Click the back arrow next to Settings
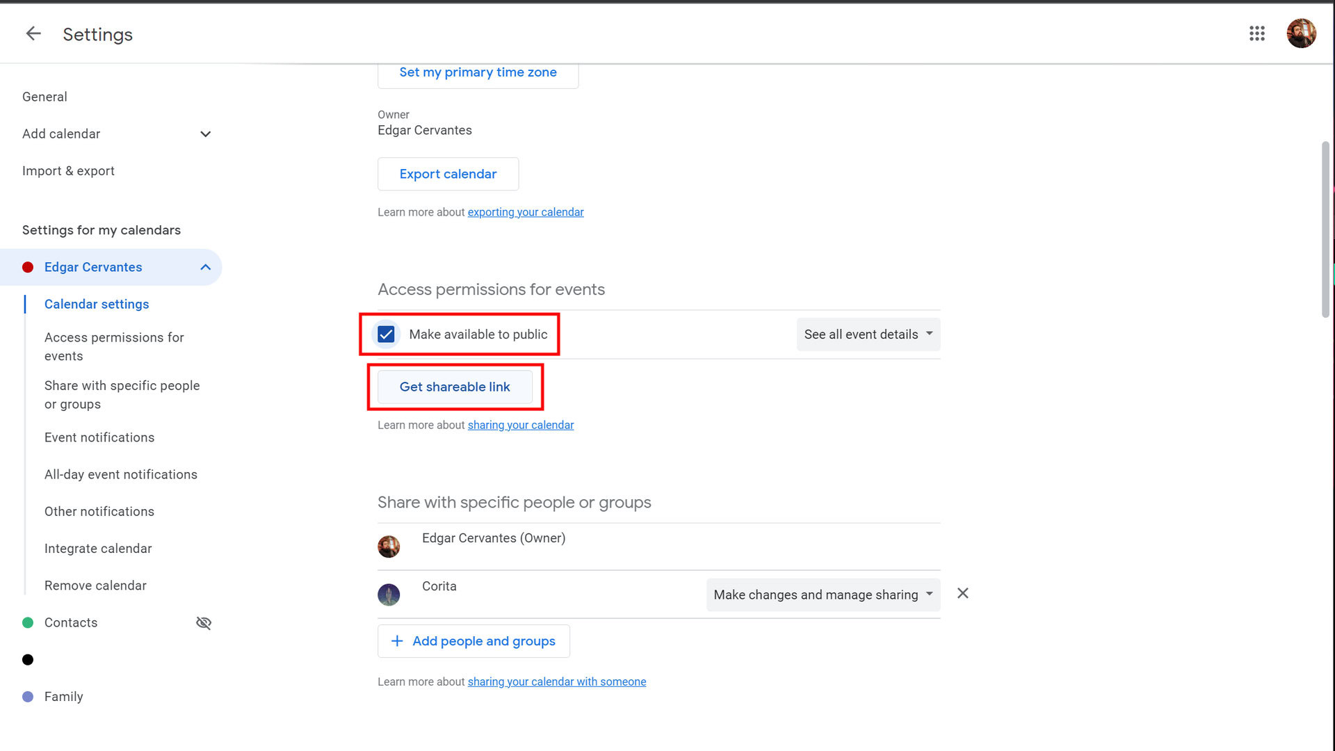Screen dimensions: 1335x751 33,33
